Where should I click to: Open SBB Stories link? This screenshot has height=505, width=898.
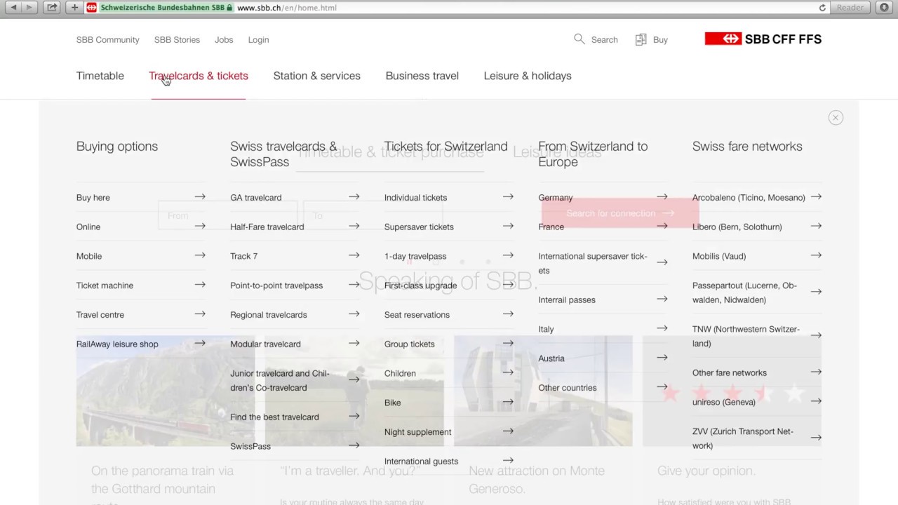(x=177, y=40)
